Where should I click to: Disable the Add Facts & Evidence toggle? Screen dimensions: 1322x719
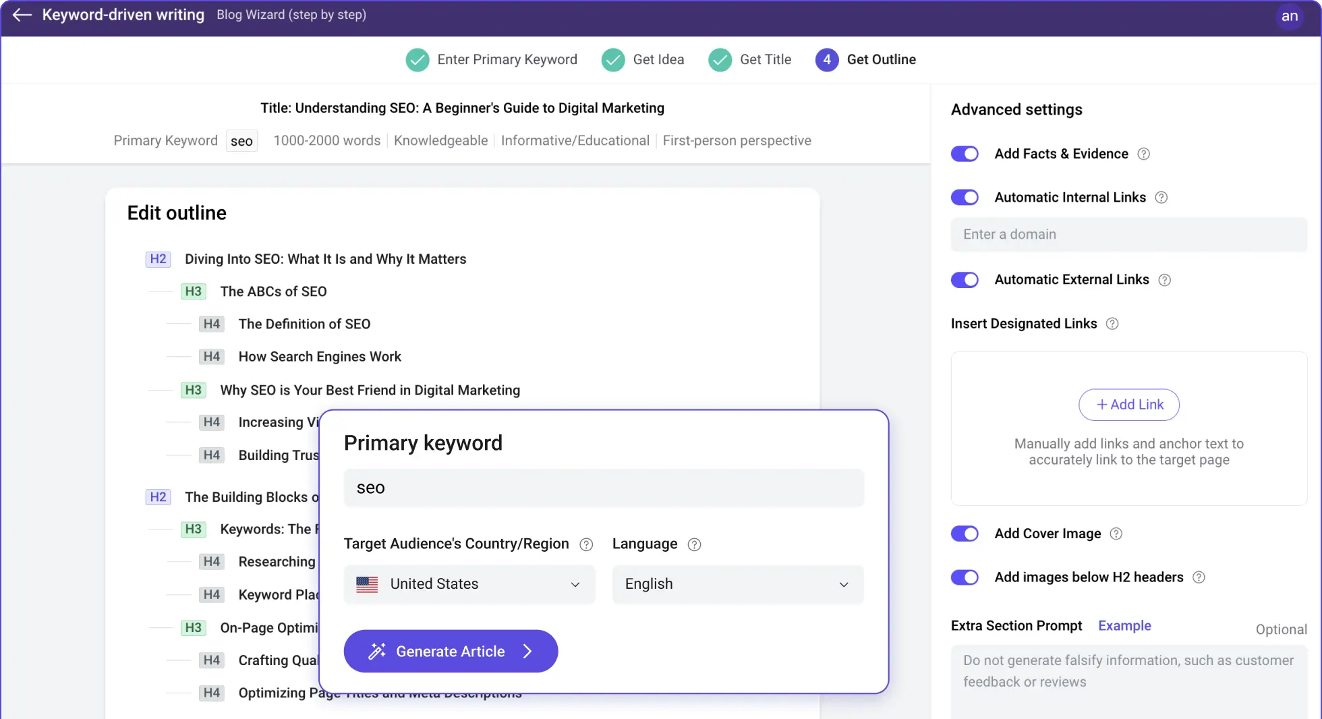click(965, 154)
